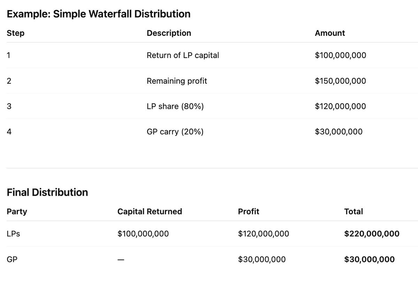Click the LPs $100,000,000 capital returned cell
This screenshot has height=284, width=418.
click(x=143, y=234)
